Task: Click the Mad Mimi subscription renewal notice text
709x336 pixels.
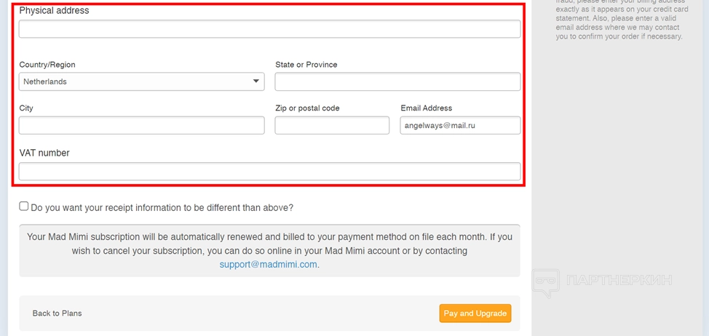Action: (x=269, y=244)
